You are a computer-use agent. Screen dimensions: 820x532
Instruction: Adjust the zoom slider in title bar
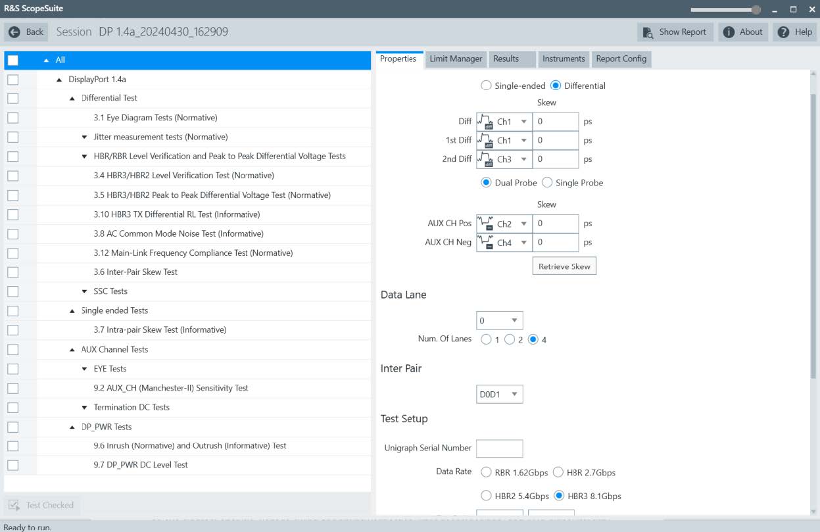756,10
